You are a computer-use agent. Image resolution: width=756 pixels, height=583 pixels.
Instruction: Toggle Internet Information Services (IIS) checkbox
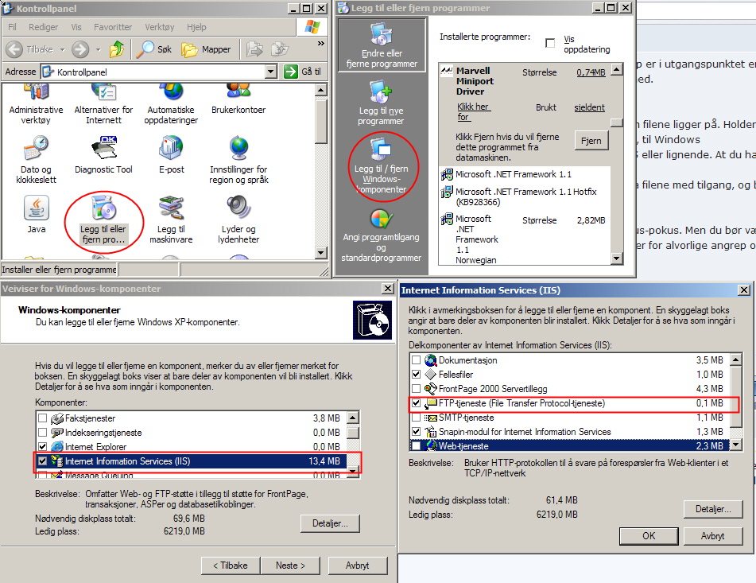[42, 461]
